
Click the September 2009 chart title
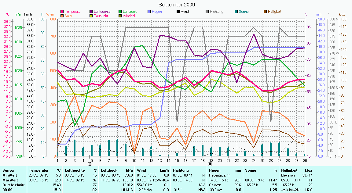[177, 5]
